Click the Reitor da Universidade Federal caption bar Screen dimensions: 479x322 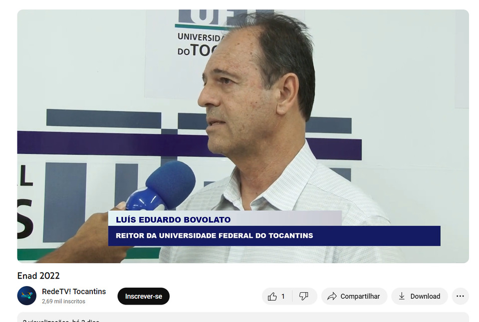(274, 236)
